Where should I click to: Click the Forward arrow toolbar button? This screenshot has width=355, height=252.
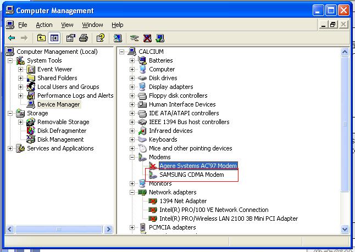click(24, 38)
